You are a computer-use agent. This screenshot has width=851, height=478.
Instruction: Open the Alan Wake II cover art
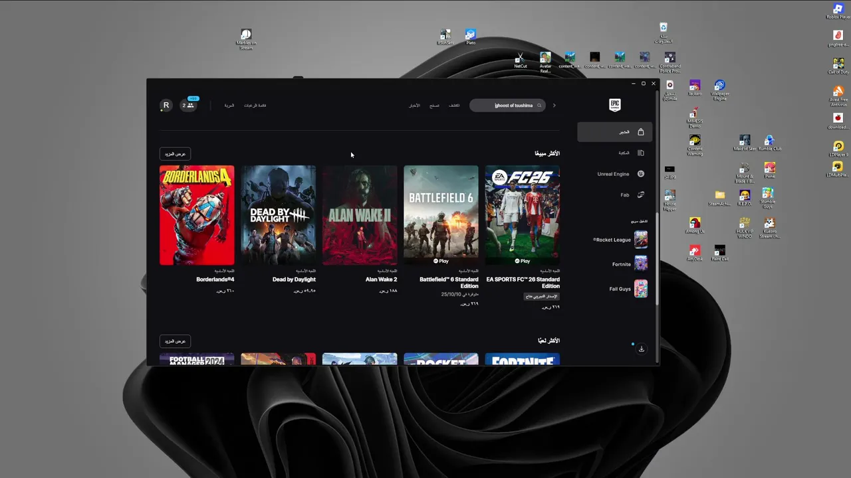(360, 215)
